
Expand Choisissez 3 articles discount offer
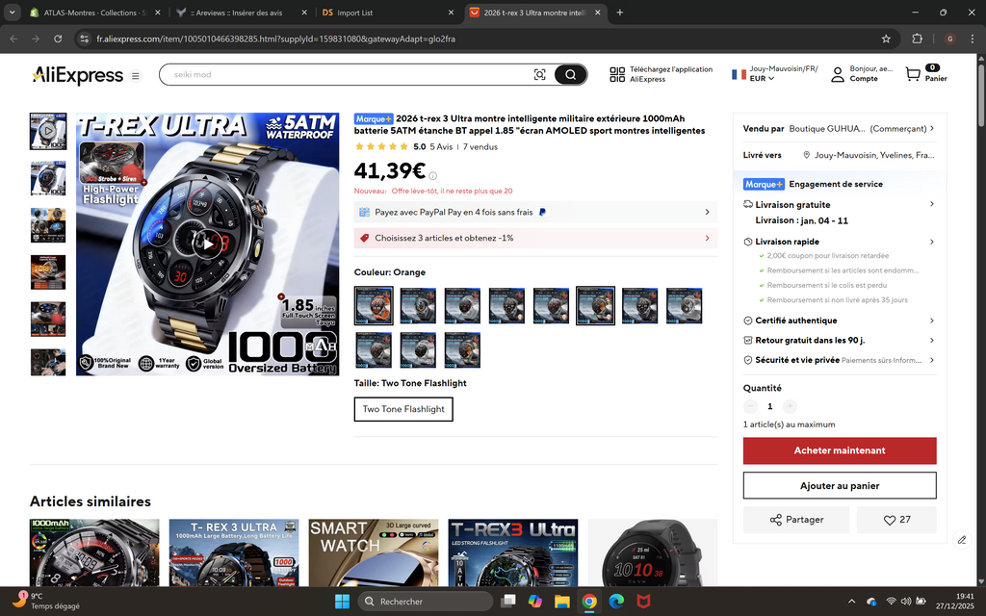coord(535,239)
